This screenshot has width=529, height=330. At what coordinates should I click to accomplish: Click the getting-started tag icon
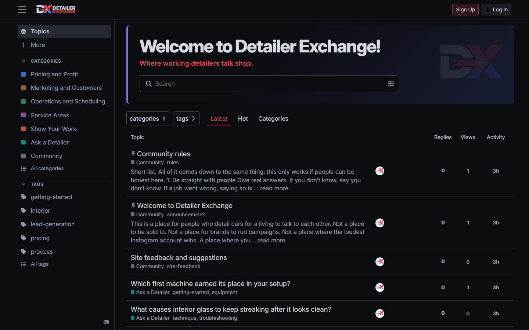pos(24,197)
